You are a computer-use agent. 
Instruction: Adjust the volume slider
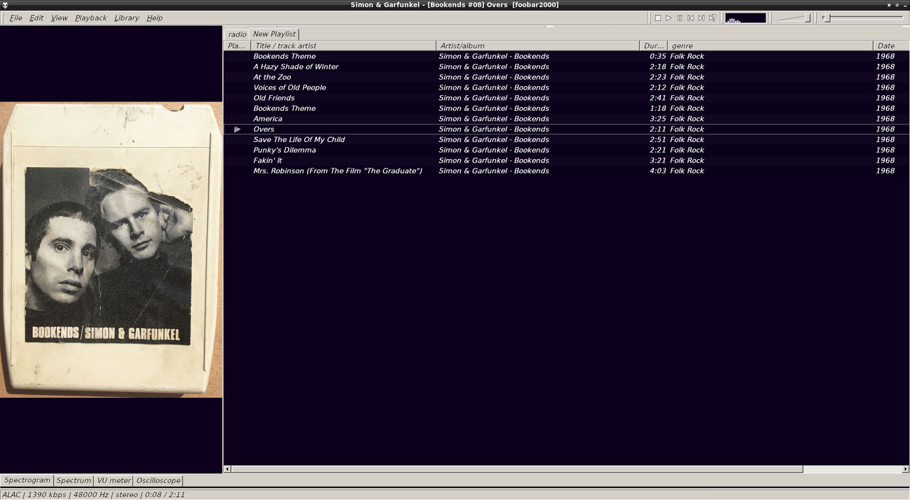794,18
